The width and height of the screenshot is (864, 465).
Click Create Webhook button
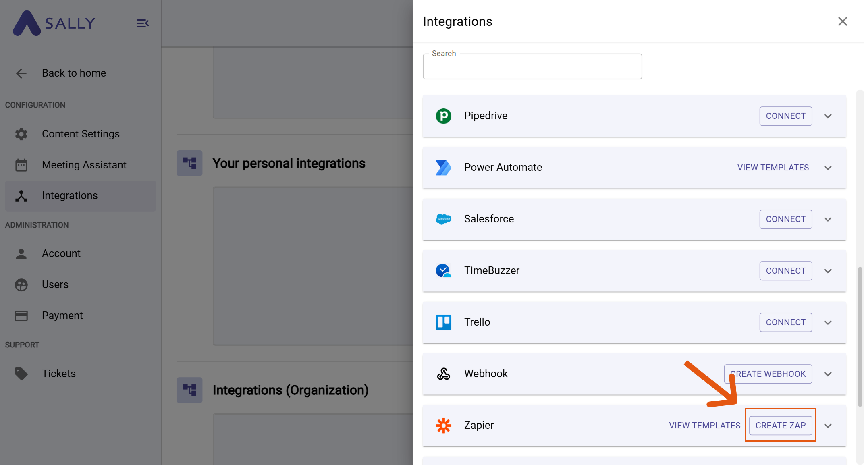pyautogui.click(x=768, y=374)
